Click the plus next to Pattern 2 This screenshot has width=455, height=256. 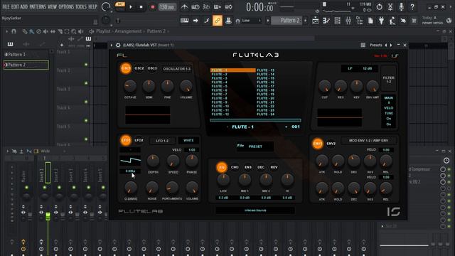(x=305, y=21)
